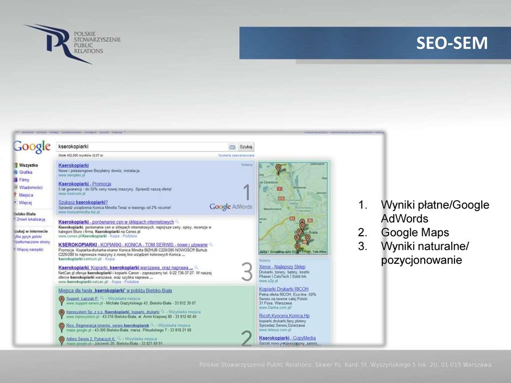Open Kopia link under ceneo.pl result
Viewport: 511px width, 383px height.
[115, 236]
